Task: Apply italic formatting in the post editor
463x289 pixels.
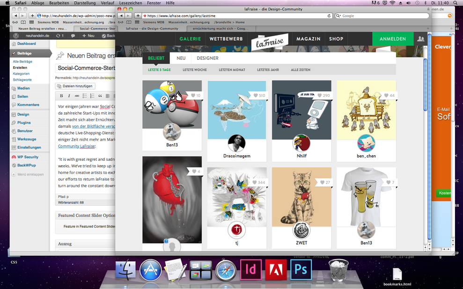Action: (69, 95)
